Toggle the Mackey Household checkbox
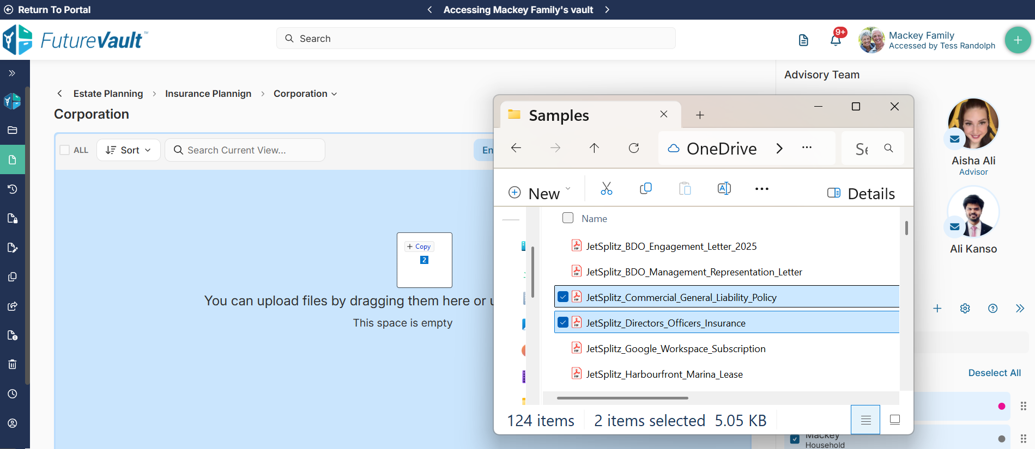Viewport: 1035px width, 449px height. 795,439
